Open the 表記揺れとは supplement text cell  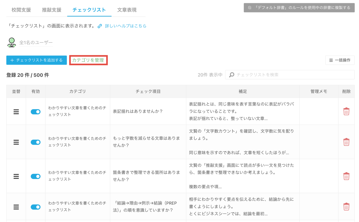(x=243, y=111)
